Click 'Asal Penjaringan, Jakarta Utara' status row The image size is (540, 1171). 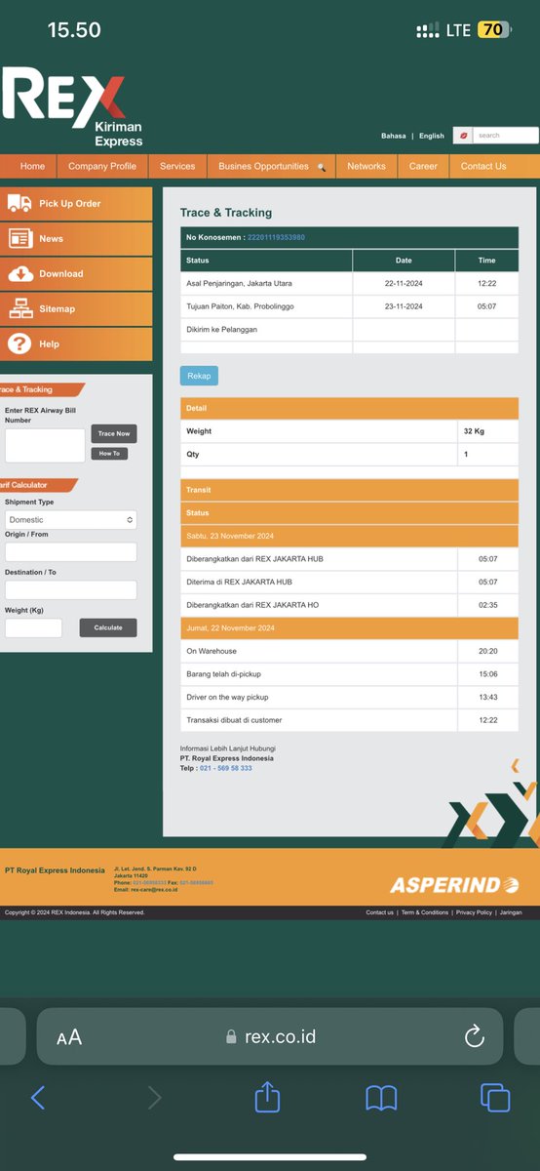click(349, 283)
